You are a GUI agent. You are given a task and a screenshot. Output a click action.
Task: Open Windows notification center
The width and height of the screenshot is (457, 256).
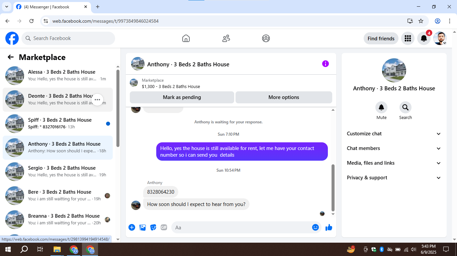click(446, 249)
